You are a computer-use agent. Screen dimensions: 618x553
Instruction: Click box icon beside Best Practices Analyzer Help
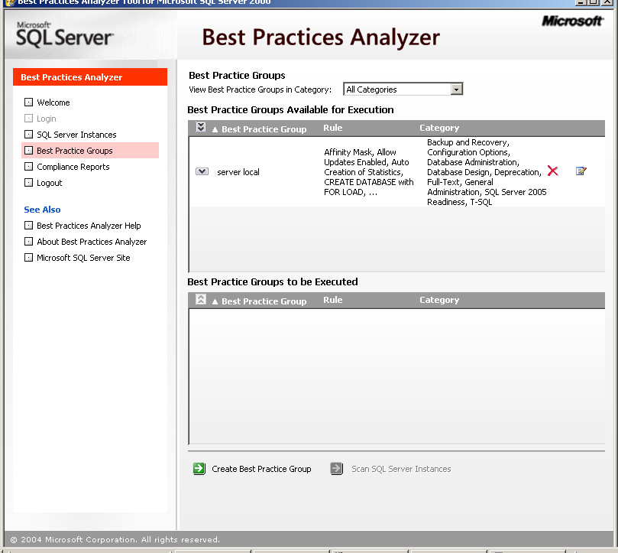tap(28, 225)
